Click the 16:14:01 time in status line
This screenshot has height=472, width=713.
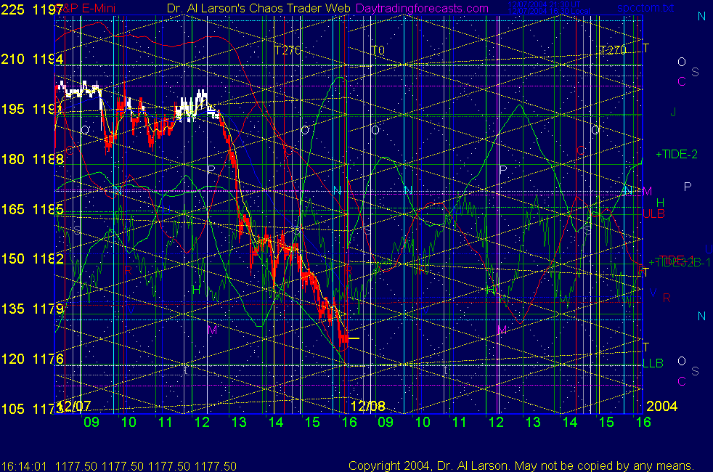24,466
